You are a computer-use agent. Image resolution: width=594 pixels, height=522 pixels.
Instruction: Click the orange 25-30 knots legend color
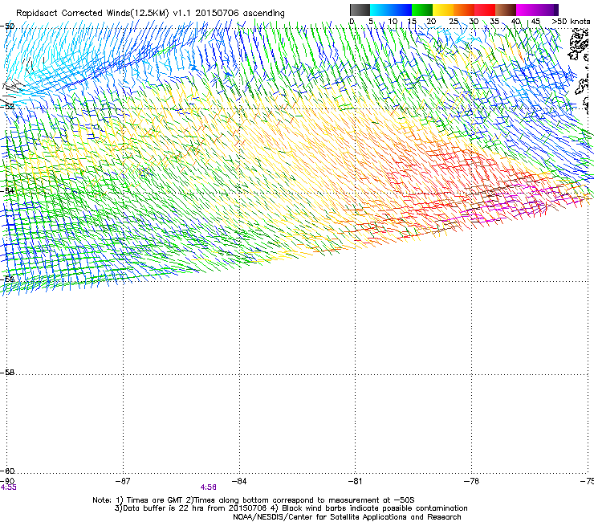pos(464,10)
